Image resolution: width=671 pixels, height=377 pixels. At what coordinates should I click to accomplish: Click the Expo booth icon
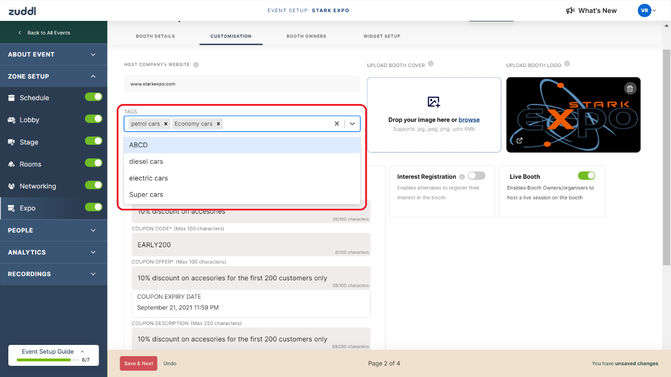pyautogui.click(x=12, y=208)
